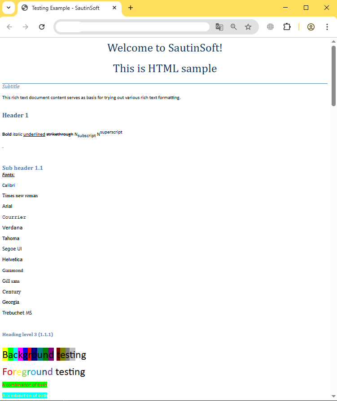Click the green-highlighted 'A combination of both'
The width and height of the screenshot is (337, 401).
pos(25,384)
